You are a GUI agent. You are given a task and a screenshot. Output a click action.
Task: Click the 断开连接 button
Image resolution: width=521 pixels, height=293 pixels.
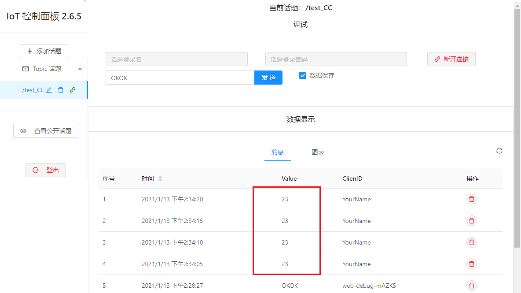coord(451,59)
